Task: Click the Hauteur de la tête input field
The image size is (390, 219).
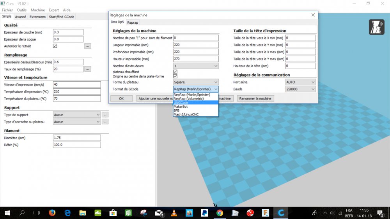Action: click(x=300, y=66)
